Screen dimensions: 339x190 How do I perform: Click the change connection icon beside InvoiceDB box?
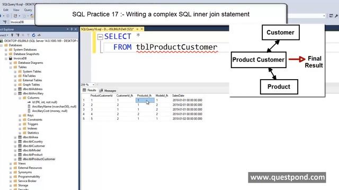[x=5, y=22]
